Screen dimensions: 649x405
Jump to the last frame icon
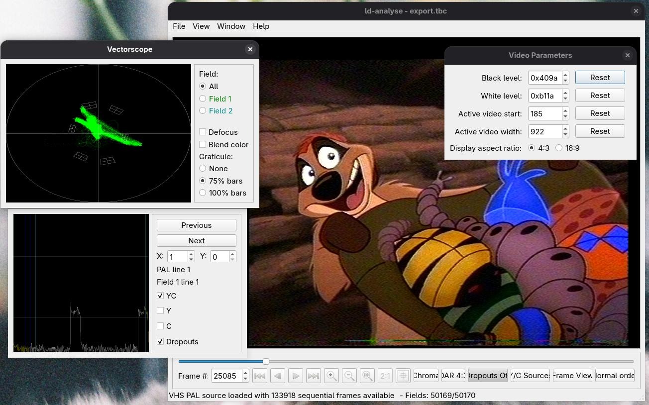[313, 376]
